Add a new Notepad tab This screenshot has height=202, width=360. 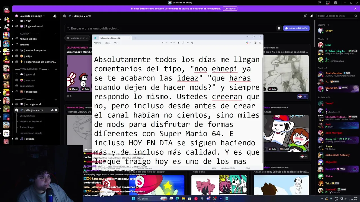[x=135, y=38]
